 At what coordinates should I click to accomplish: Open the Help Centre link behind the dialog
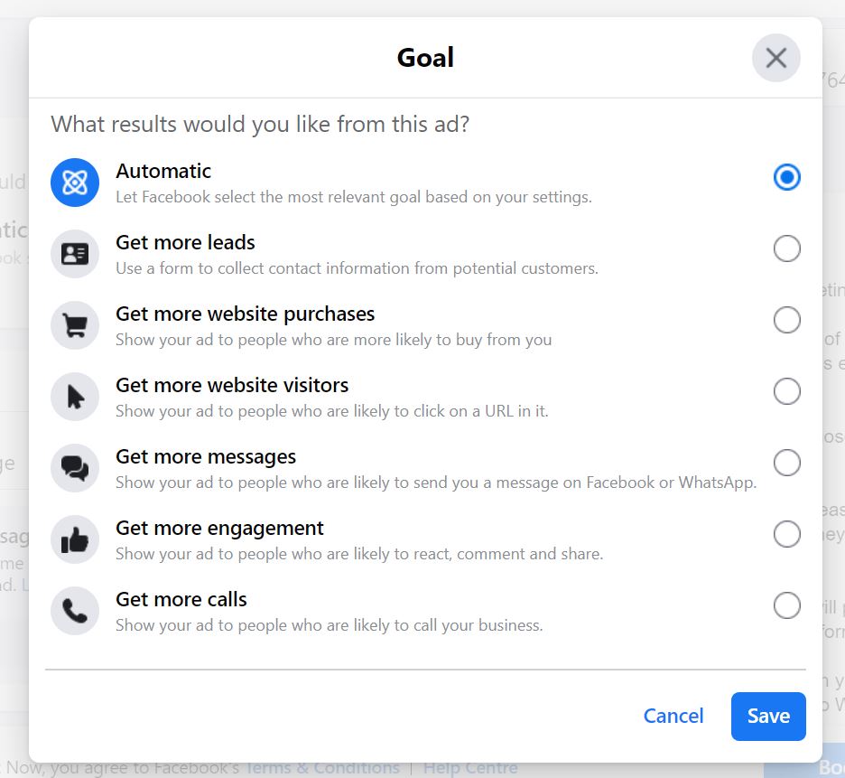(x=470, y=767)
